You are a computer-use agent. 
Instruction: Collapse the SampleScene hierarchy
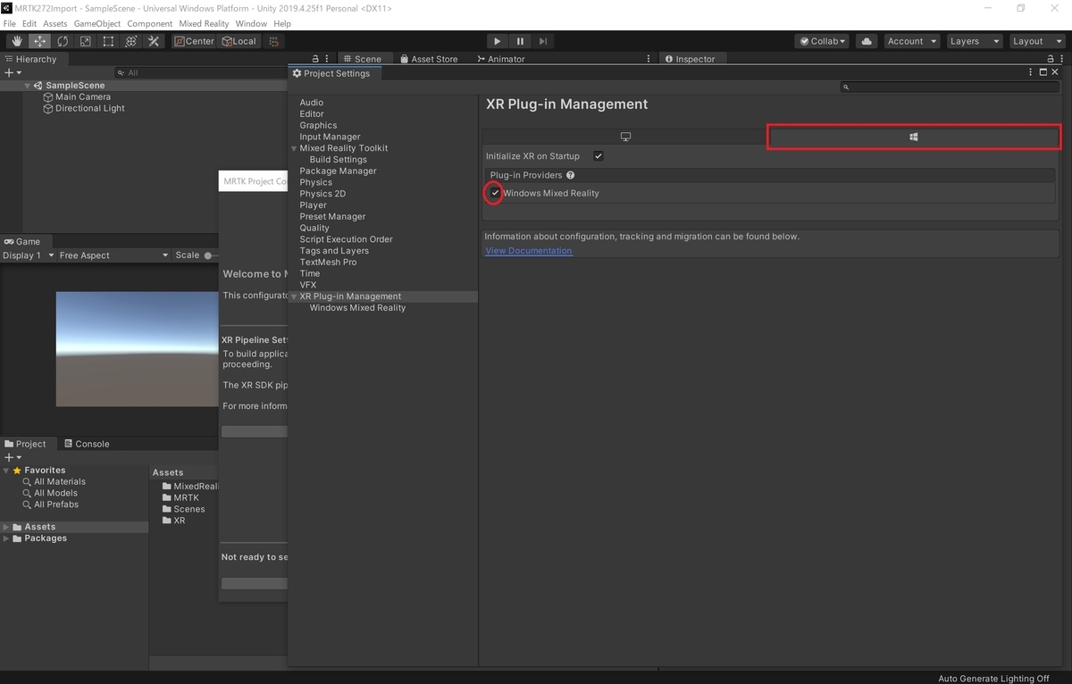[28, 86]
